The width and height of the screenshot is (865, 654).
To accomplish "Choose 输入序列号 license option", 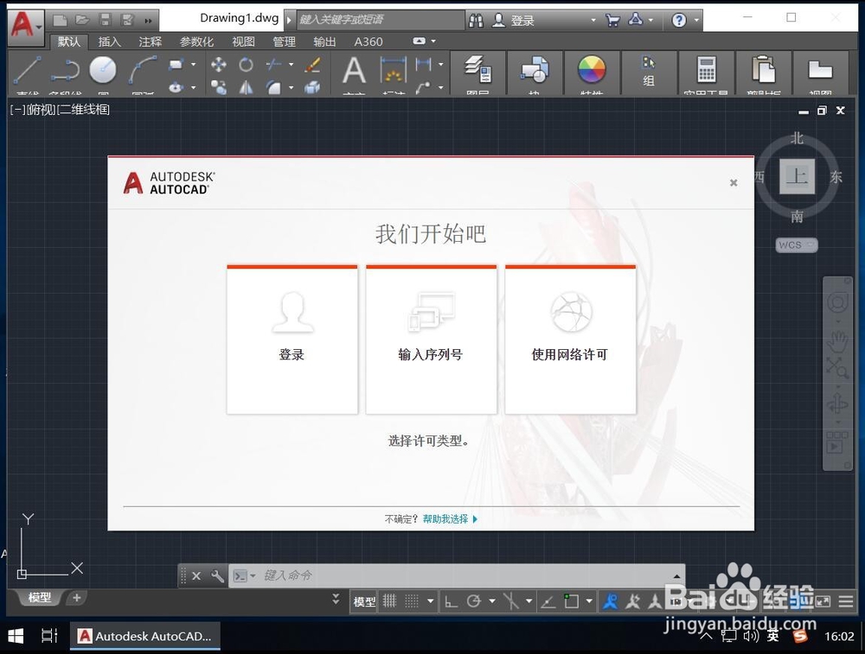I will [431, 340].
